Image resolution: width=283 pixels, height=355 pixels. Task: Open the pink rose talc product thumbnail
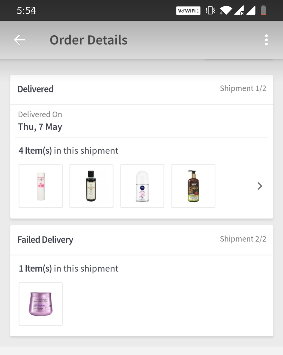point(41,186)
